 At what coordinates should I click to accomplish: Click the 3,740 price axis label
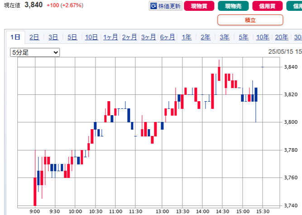click(291, 206)
